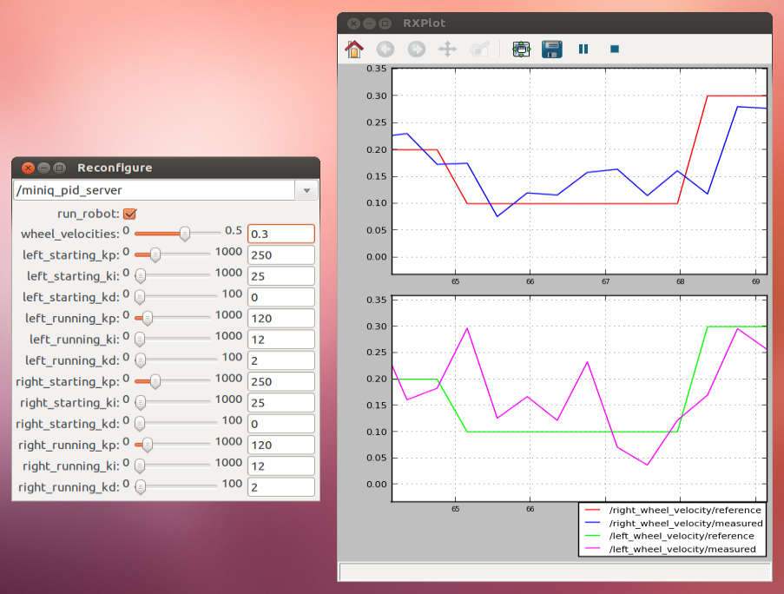Uncheck the run_robot checkbox
This screenshot has height=594, width=784.
130,213
